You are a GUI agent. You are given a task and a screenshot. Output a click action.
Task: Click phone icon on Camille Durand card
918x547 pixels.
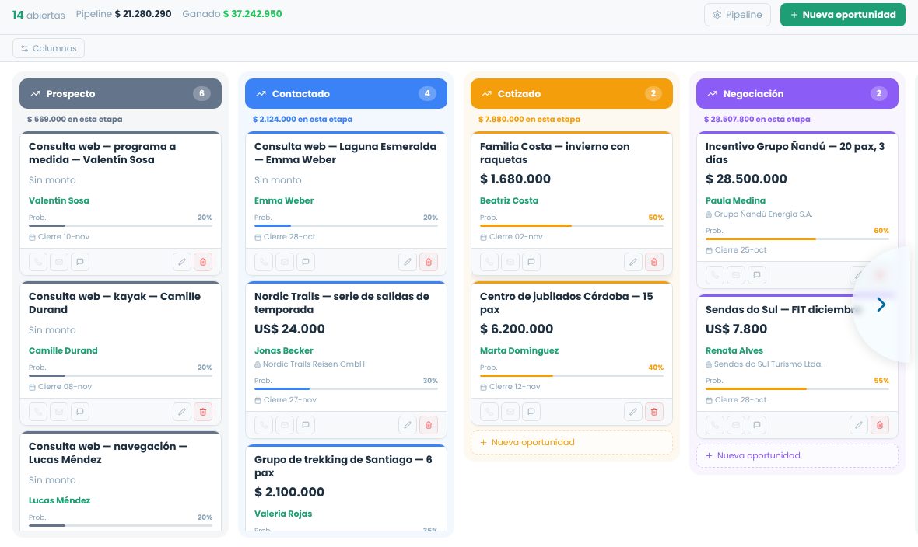pyautogui.click(x=38, y=412)
